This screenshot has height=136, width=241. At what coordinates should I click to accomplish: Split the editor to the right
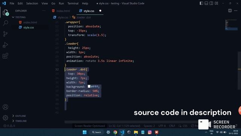(x=230, y=11)
